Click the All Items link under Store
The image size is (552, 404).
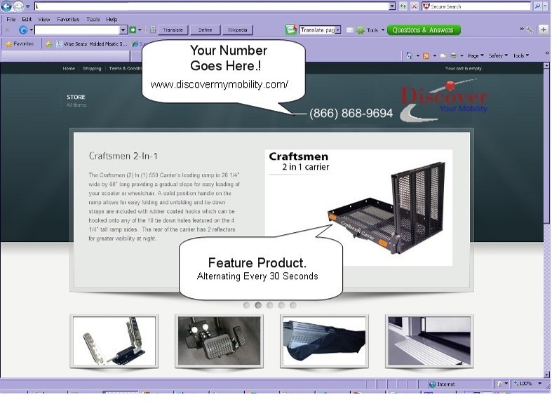click(76, 105)
